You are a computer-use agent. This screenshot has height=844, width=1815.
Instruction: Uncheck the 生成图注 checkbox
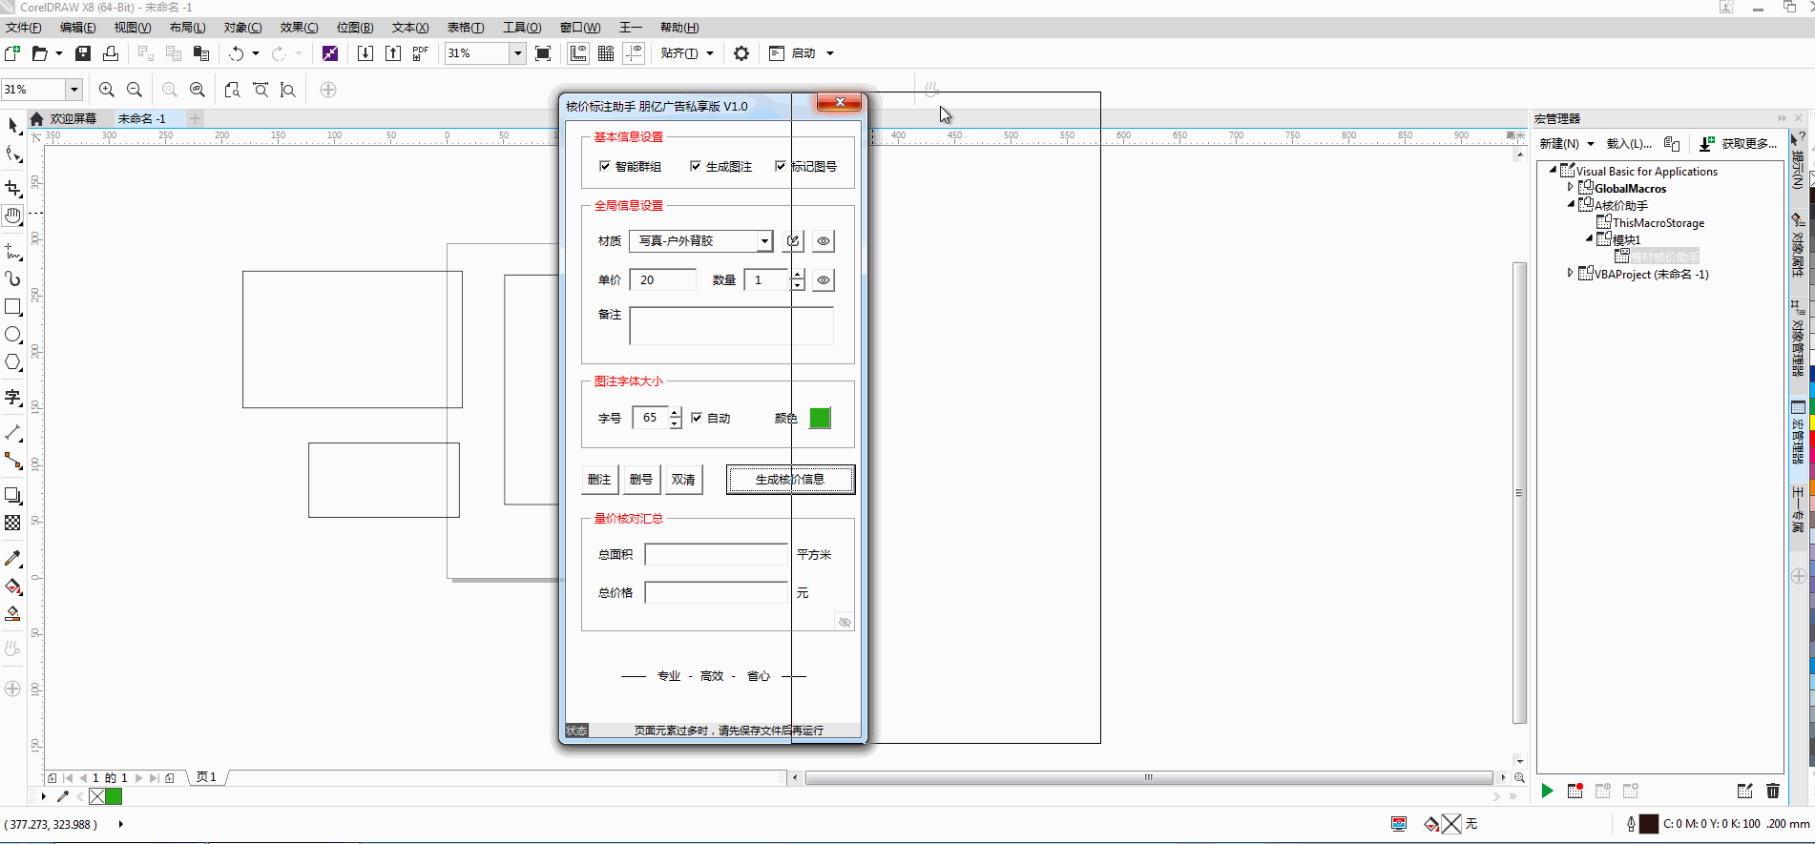[696, 166]
